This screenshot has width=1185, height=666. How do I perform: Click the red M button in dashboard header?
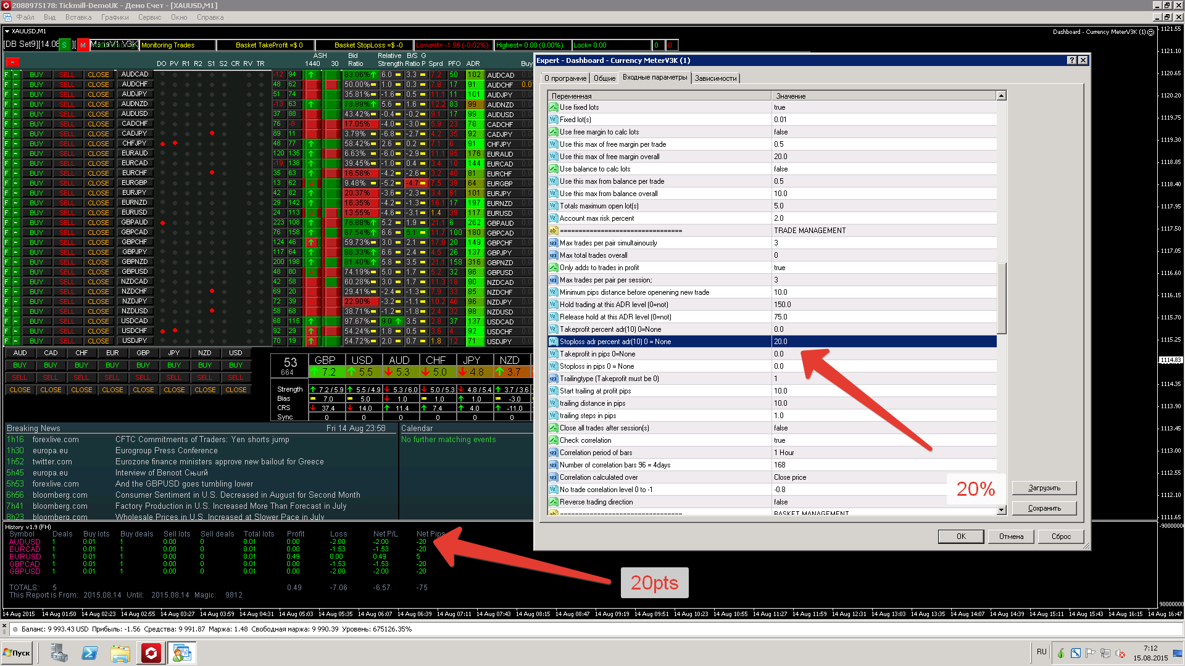coord(83,45)
